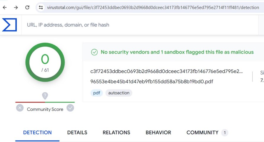Click the 0 / 61 detection score circle
Image resolution: width=264 pixels, height=142 pixels.
click(x=45, y=62)
